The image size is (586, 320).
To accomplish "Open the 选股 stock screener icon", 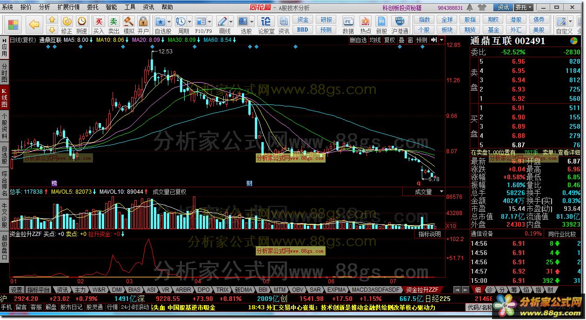I will pos(243,21).
